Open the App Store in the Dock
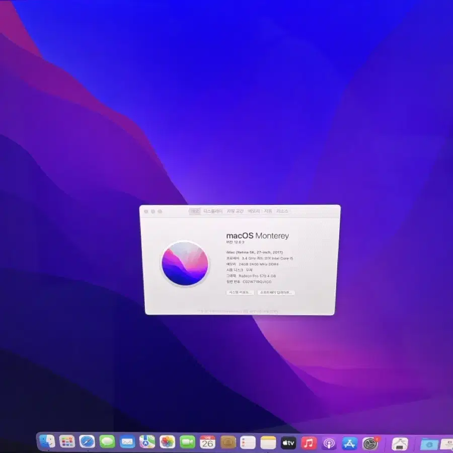The image size is (453, 453). point(350,443)
